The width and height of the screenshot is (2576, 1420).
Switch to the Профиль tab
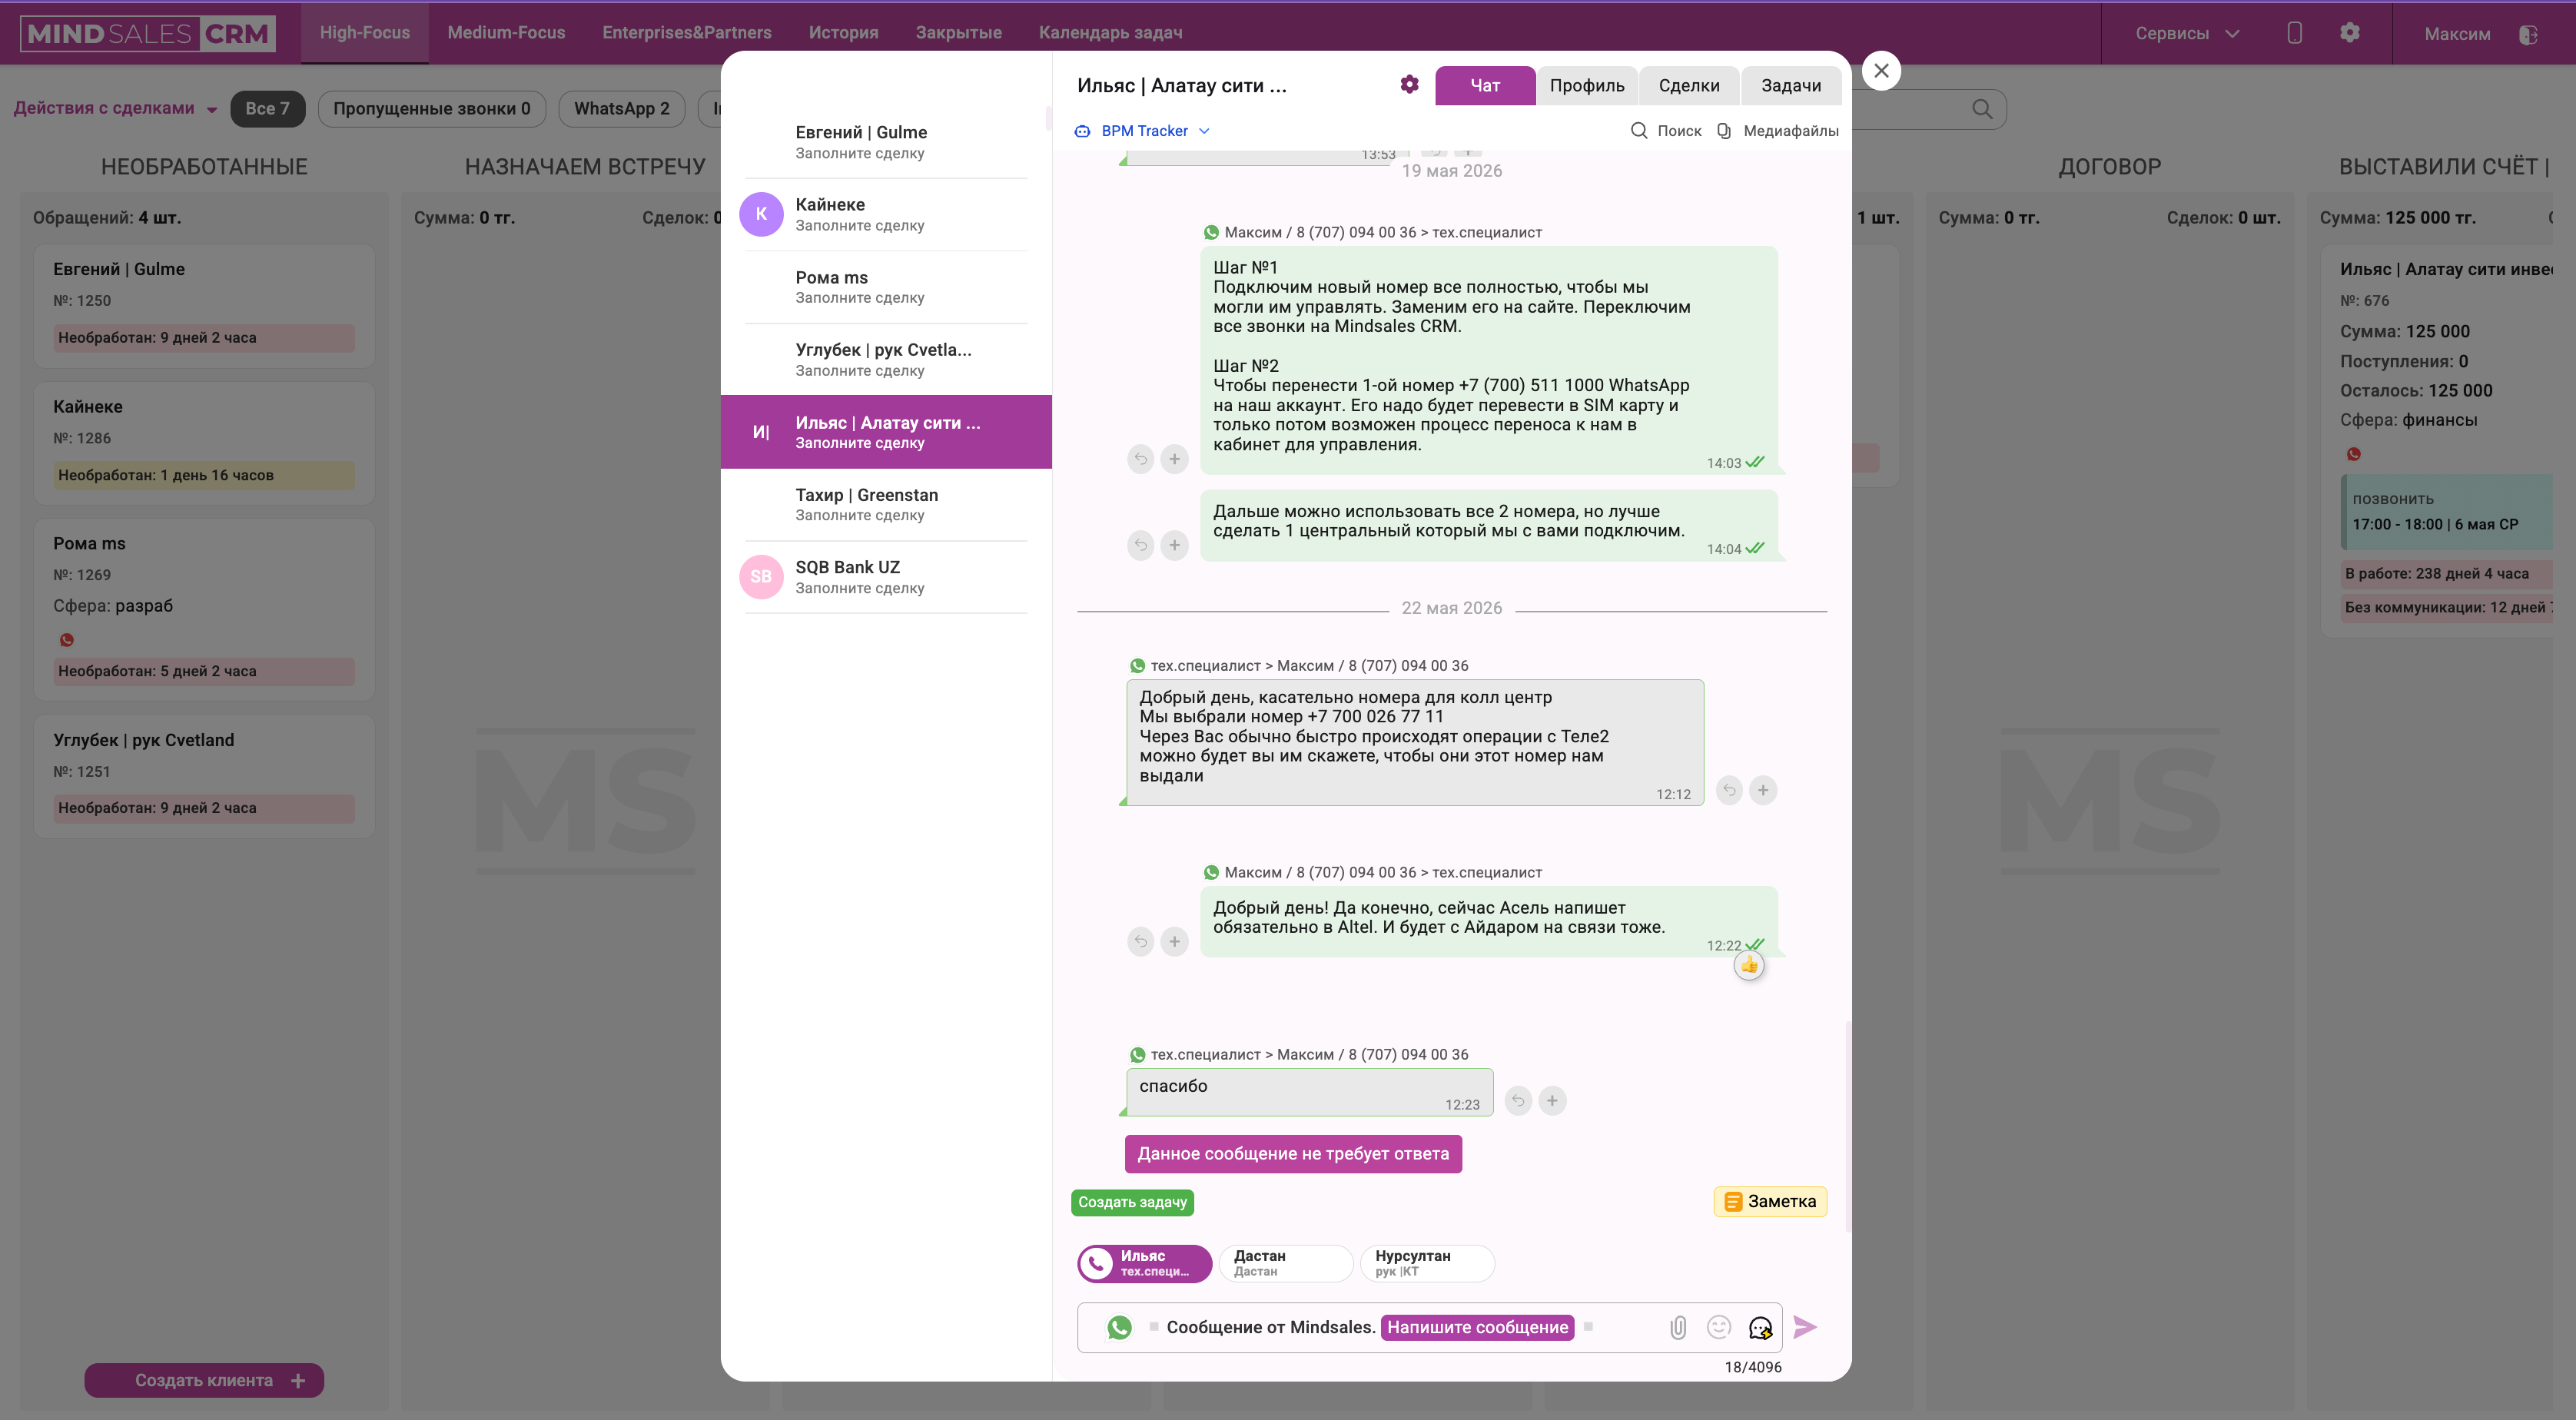(1587, 85)
